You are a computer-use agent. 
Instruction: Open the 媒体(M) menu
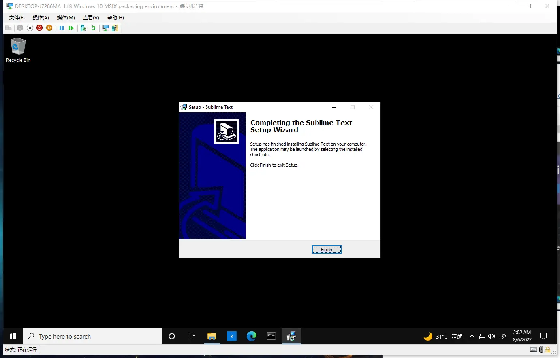pos(66,18)
